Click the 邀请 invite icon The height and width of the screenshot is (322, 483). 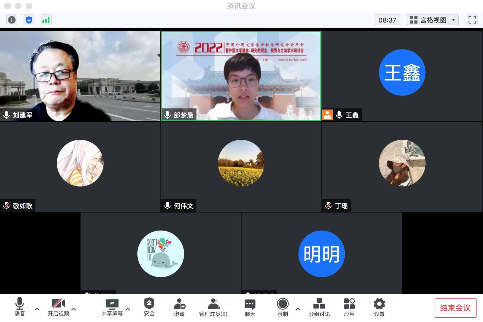pos(179,307)
